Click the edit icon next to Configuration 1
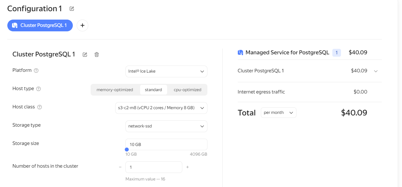 [x=72, y=9]
